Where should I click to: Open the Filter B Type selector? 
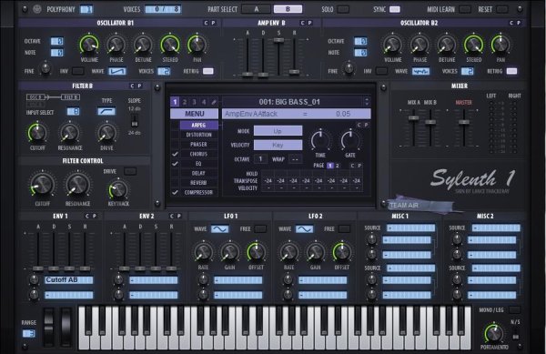[106, 111]
